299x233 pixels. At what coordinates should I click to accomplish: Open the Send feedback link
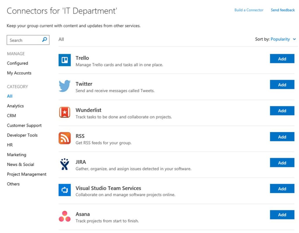click(283, 10)
